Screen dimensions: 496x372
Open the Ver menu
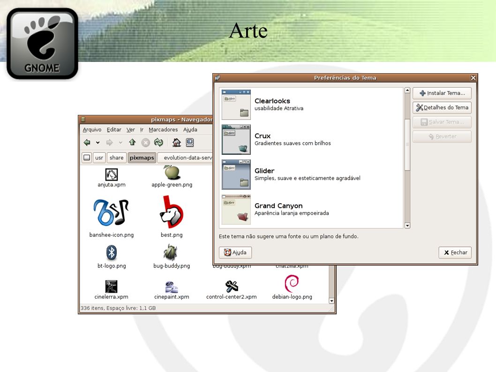tap(131, 129)
